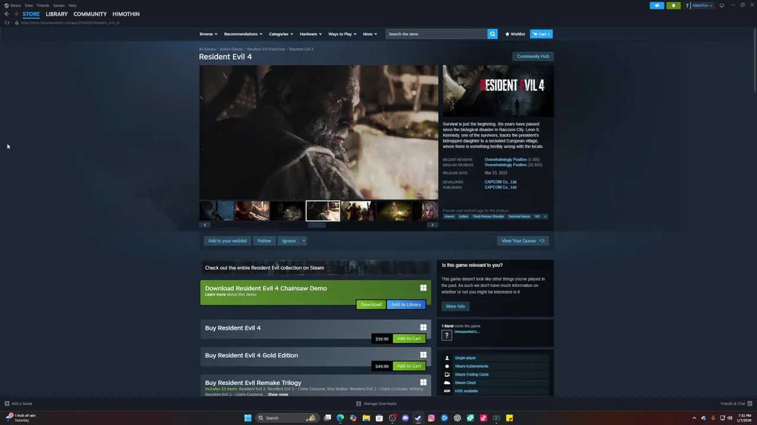Expand the More dropdown

click(x=370, y=34)
